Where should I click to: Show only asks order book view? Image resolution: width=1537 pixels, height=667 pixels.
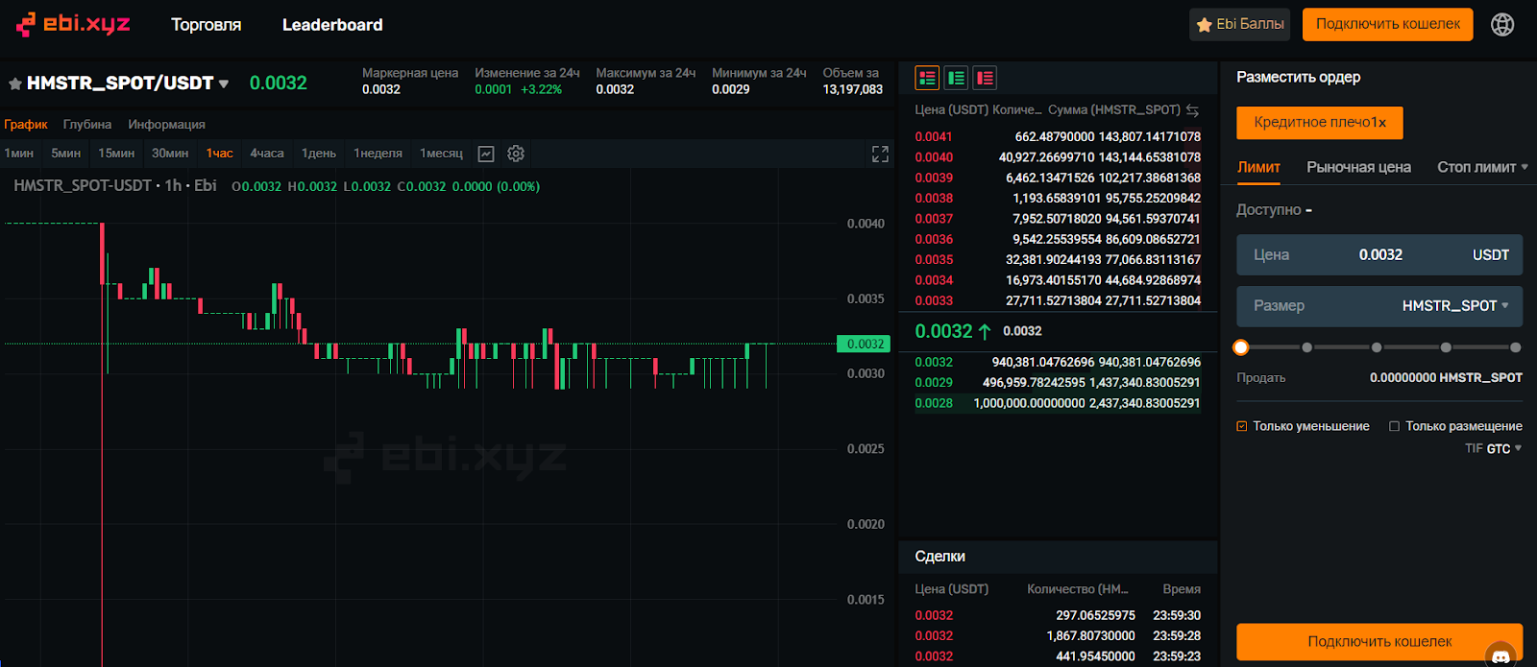(x=985, y=78)
